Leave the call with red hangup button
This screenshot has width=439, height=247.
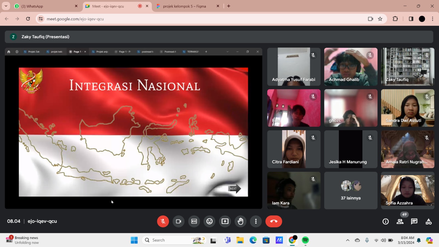[274, 221]
